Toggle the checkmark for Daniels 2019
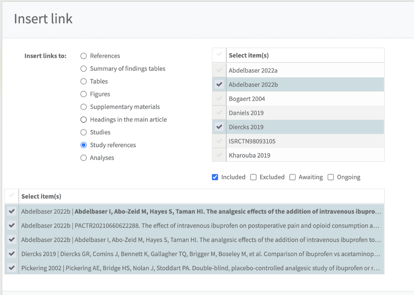Viewport: 414px width, 295px height. [x=219, y=113]
